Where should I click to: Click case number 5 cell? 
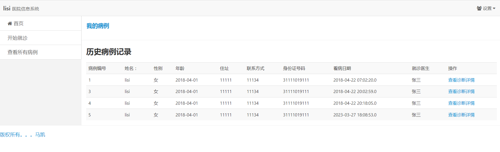click(90, 115)
